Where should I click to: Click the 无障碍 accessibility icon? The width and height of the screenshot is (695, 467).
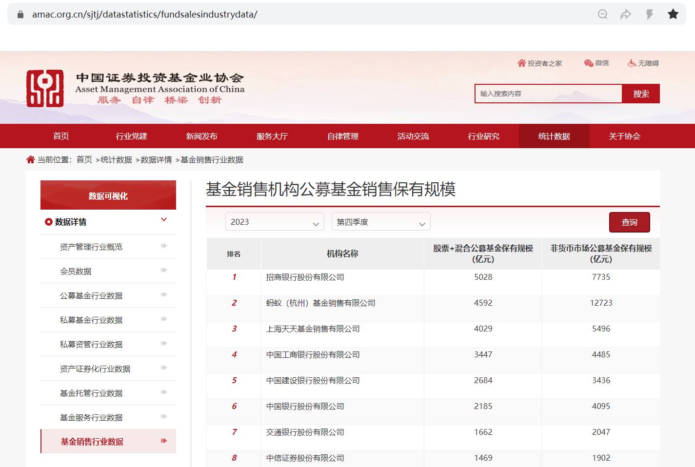(x=632, y=63)
